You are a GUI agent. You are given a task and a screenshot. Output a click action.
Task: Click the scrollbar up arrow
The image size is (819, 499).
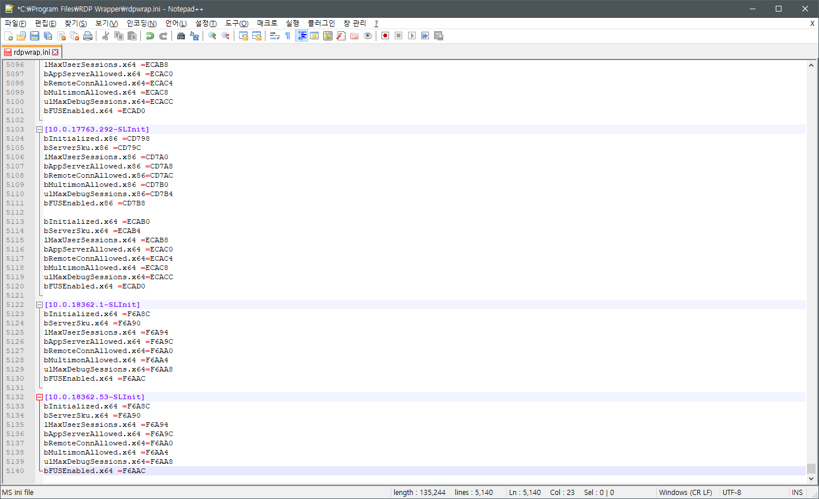811,65
